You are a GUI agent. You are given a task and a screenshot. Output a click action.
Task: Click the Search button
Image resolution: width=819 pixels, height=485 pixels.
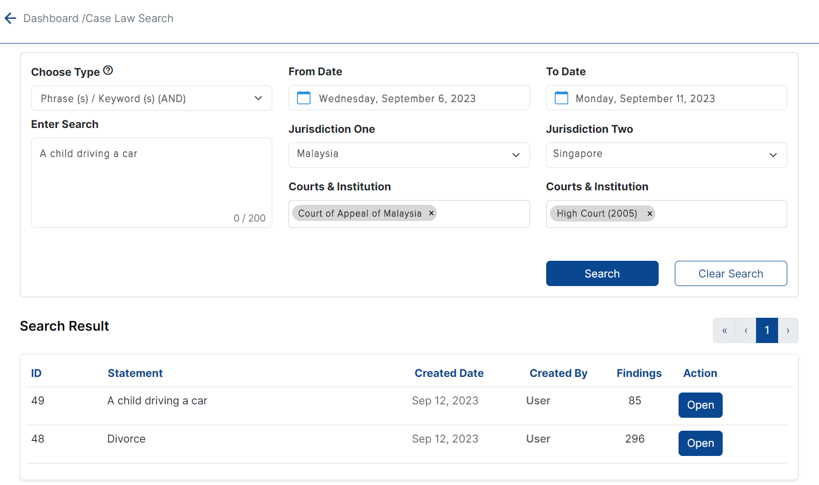602,274
